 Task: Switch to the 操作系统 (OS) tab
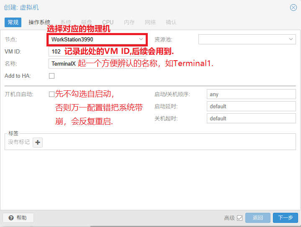(39, 22)
